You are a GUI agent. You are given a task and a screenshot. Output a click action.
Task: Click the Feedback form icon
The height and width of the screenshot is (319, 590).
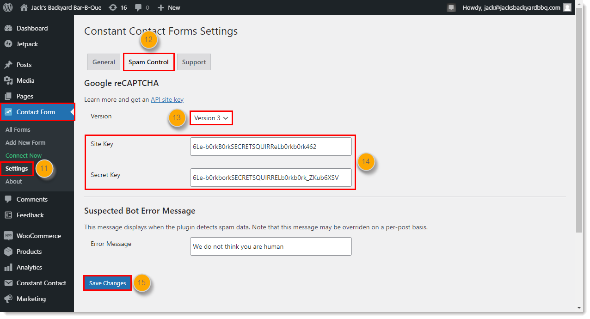[8, 215]
